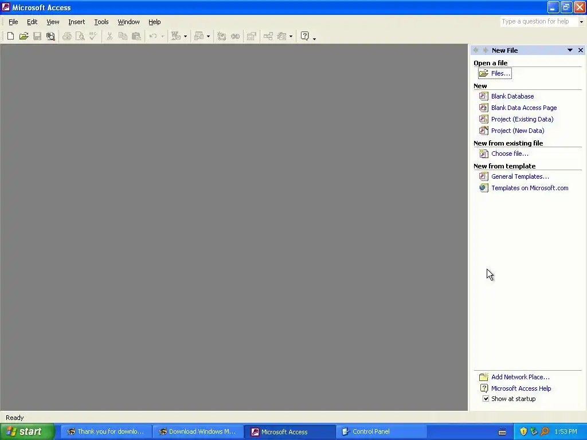
Task: Open the Insert menu
Action: (76, 22)
